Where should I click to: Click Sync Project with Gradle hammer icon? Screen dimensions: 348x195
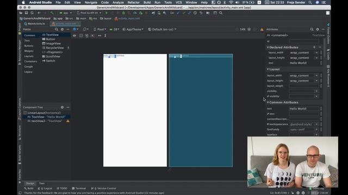52,13
